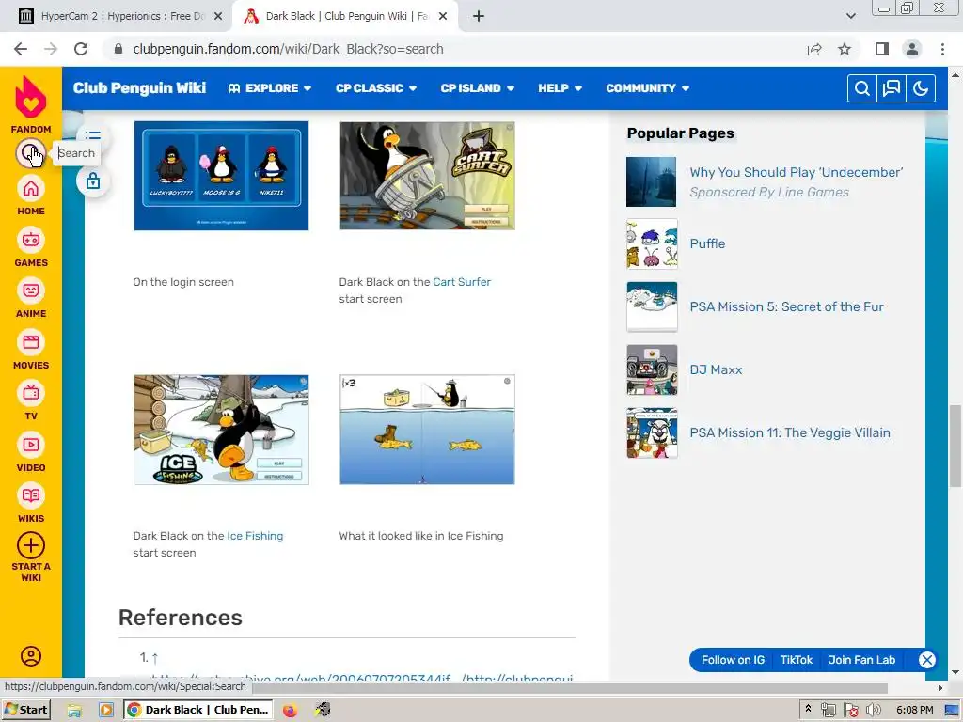Screen dimensions: 963x722
Task: Open the Puffle popular page
Action: tap(707, 243)
